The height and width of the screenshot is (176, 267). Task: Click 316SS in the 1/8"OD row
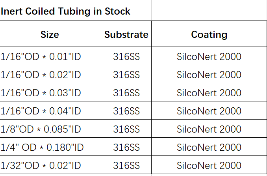click(x=126, y=129)
